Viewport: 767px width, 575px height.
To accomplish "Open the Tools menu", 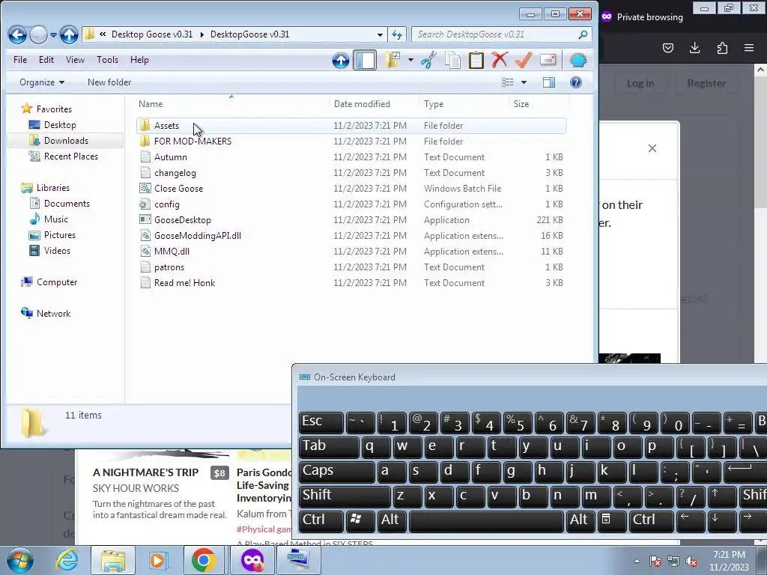I will 107,60.
